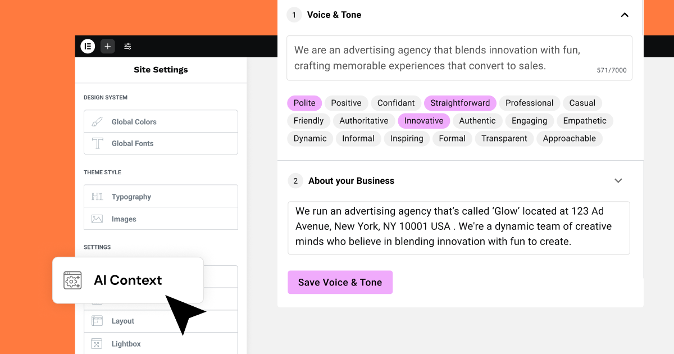Image resolution: width=674 pixels, height=354 pixels.
Task: Collapse the Voice & Tone section
Action: pyautogui.click(x=625, y=16)
